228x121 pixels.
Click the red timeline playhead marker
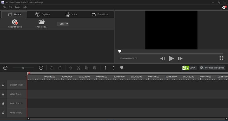[x=28, y=73]
